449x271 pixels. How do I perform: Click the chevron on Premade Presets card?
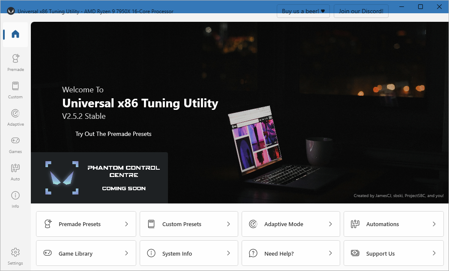tap(126, 224)
